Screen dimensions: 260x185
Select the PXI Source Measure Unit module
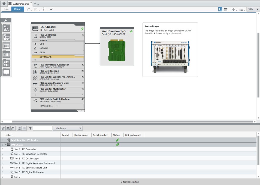[x=58, y=84]
